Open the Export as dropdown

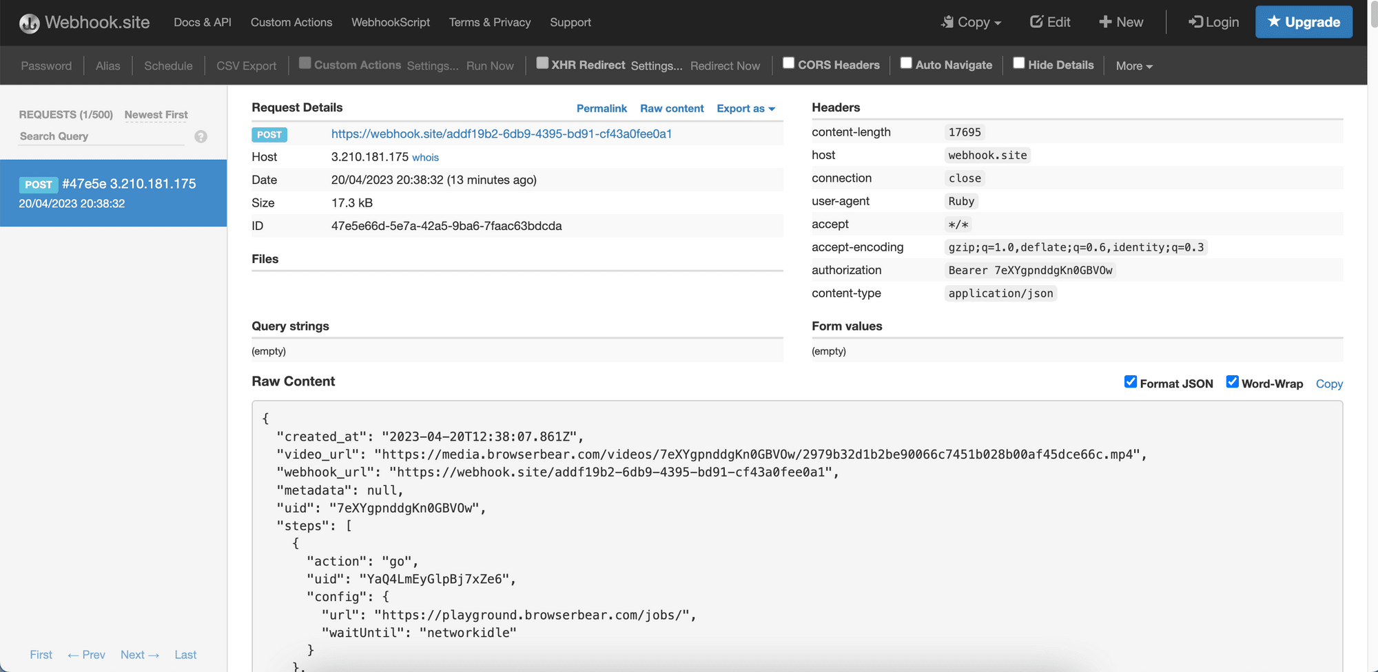coord(745,108)
